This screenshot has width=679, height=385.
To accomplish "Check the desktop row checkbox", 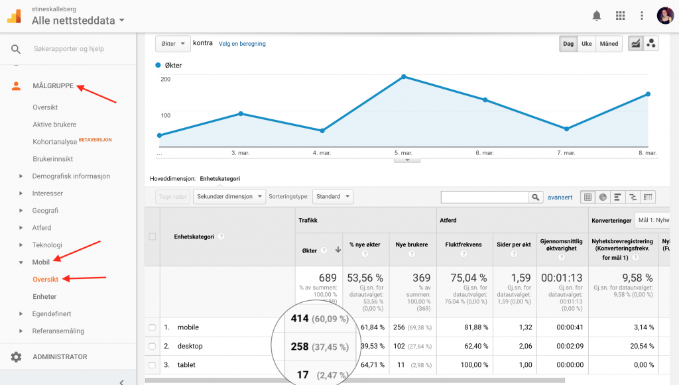I will (152, 346).
